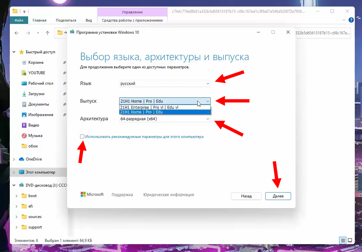Image resolution: width=362 pixels, height=252 pixels.
Task: Click the Help question mark icon in ribbon
Action: (x=351, y=20)
